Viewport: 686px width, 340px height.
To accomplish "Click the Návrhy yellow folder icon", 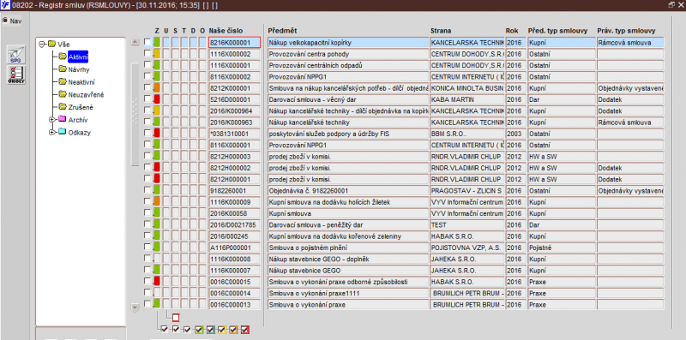I will pyautogui.click(x=62, y=69).
